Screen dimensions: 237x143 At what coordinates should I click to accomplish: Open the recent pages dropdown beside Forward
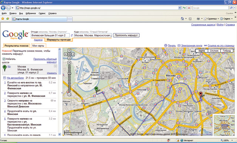[x=12, y=8]
